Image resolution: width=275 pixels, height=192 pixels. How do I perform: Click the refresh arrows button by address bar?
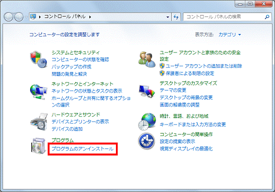click(x=176, y=17)
